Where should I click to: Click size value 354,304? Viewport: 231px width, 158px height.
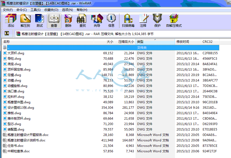point(107,108)
